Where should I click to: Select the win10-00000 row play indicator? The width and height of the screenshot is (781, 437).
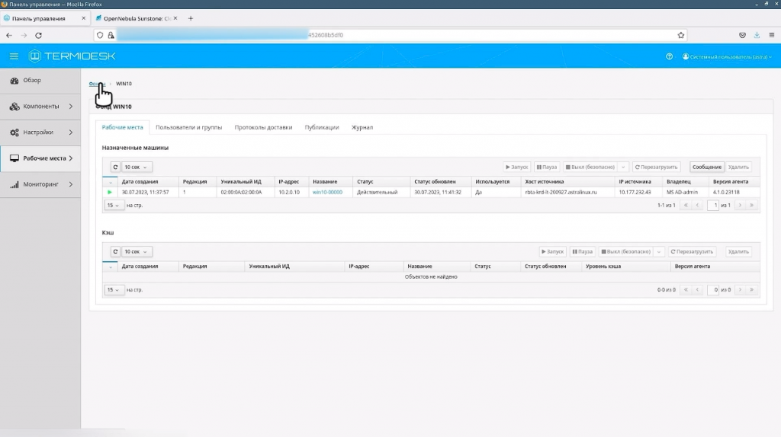(x=110, y=192)
